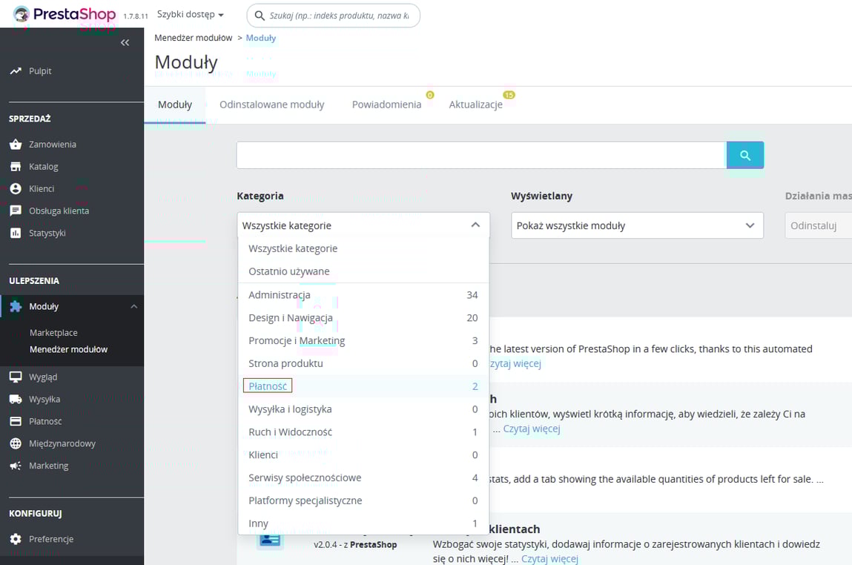Open Statystyki menu item

(47, 233)
